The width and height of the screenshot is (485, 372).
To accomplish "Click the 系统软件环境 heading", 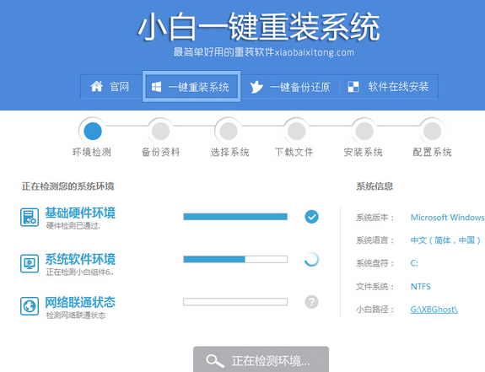I will [80, 259].
